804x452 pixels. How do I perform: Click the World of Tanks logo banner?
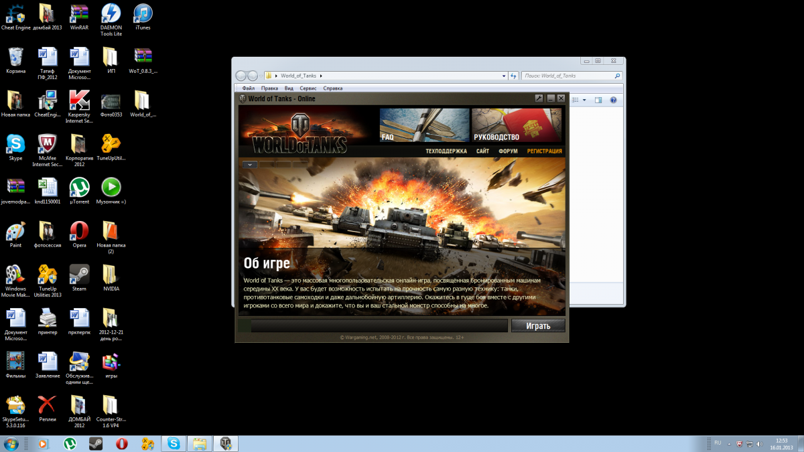(x=299, y=132)
